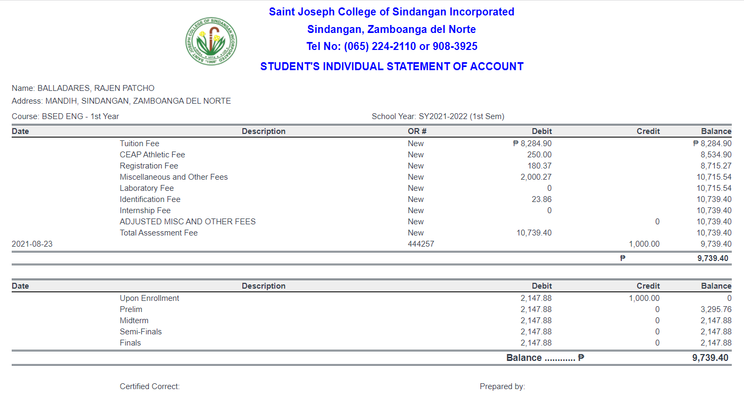Image resolution: width=744 pixels, height=404 pixels.
Task: Select the School Year SY2021-2022 label
Action: [438, 116]
